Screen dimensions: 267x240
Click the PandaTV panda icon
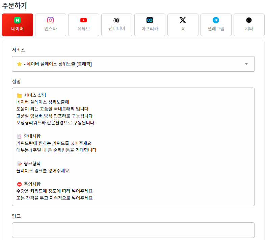116,20
